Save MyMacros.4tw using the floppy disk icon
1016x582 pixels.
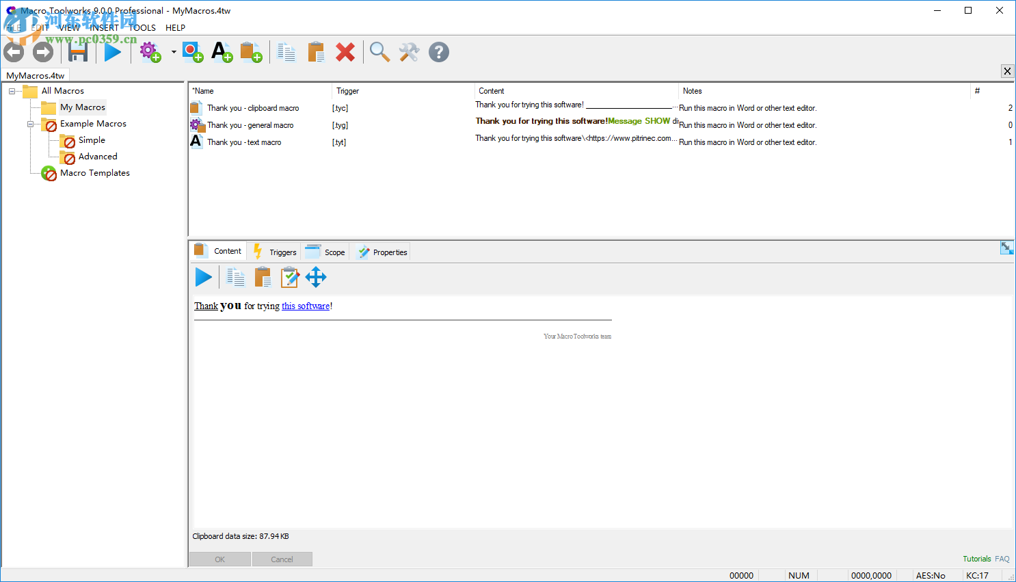click(77, 51)
